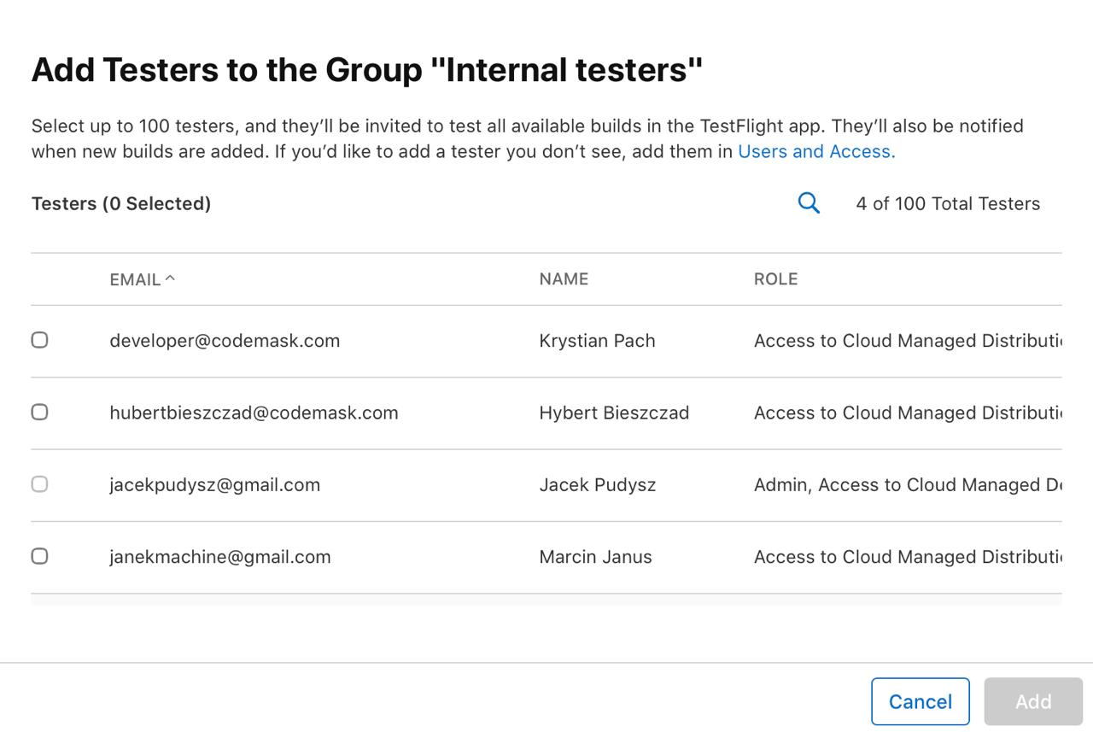Click the name Jacek Pudysz

(598, 485)
